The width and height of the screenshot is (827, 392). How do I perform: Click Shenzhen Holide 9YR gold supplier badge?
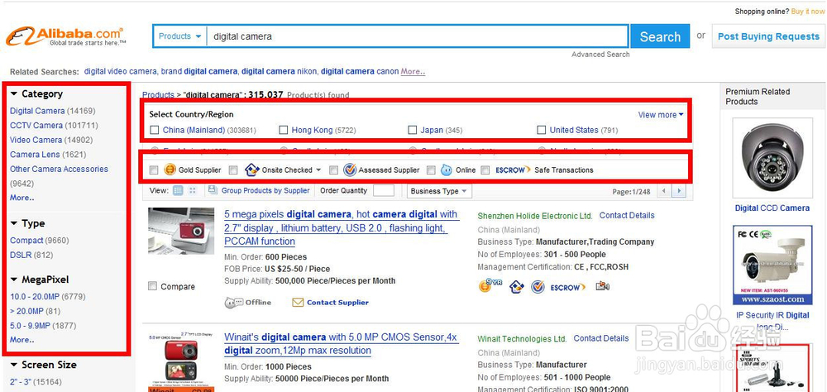[x=490, y=286]
